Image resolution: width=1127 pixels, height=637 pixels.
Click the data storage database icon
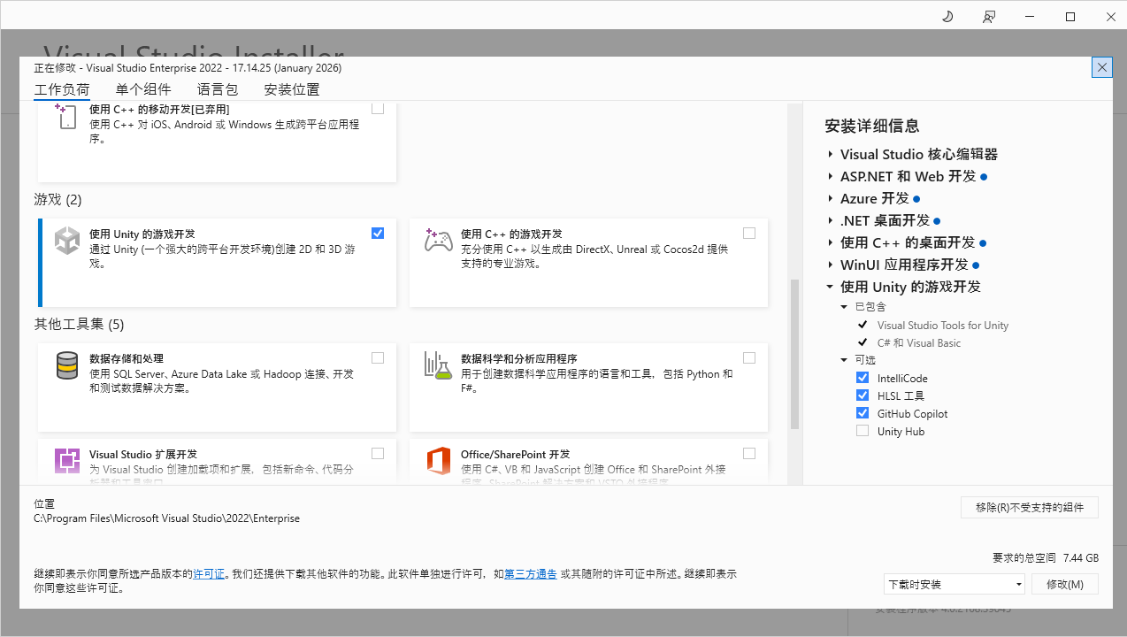pyautogui.click(x=67, y=365)
